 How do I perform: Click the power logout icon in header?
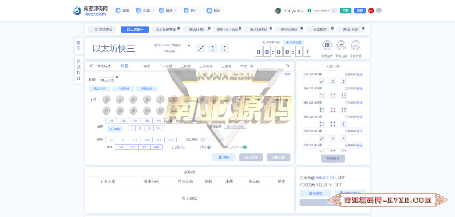coord(379,11)
